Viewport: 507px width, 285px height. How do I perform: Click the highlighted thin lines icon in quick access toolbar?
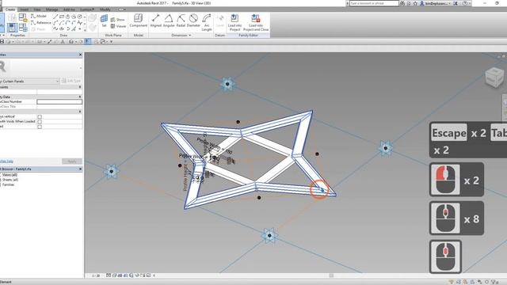click(87, 41)
